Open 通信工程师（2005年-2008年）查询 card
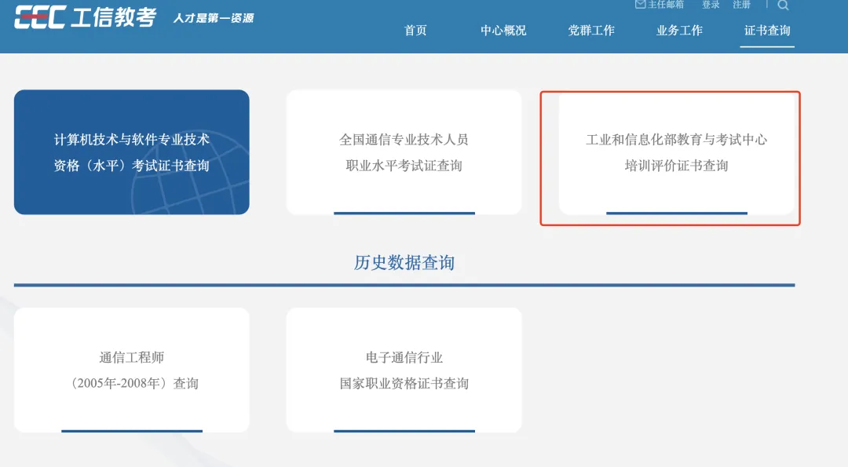 tap(130, 369)
